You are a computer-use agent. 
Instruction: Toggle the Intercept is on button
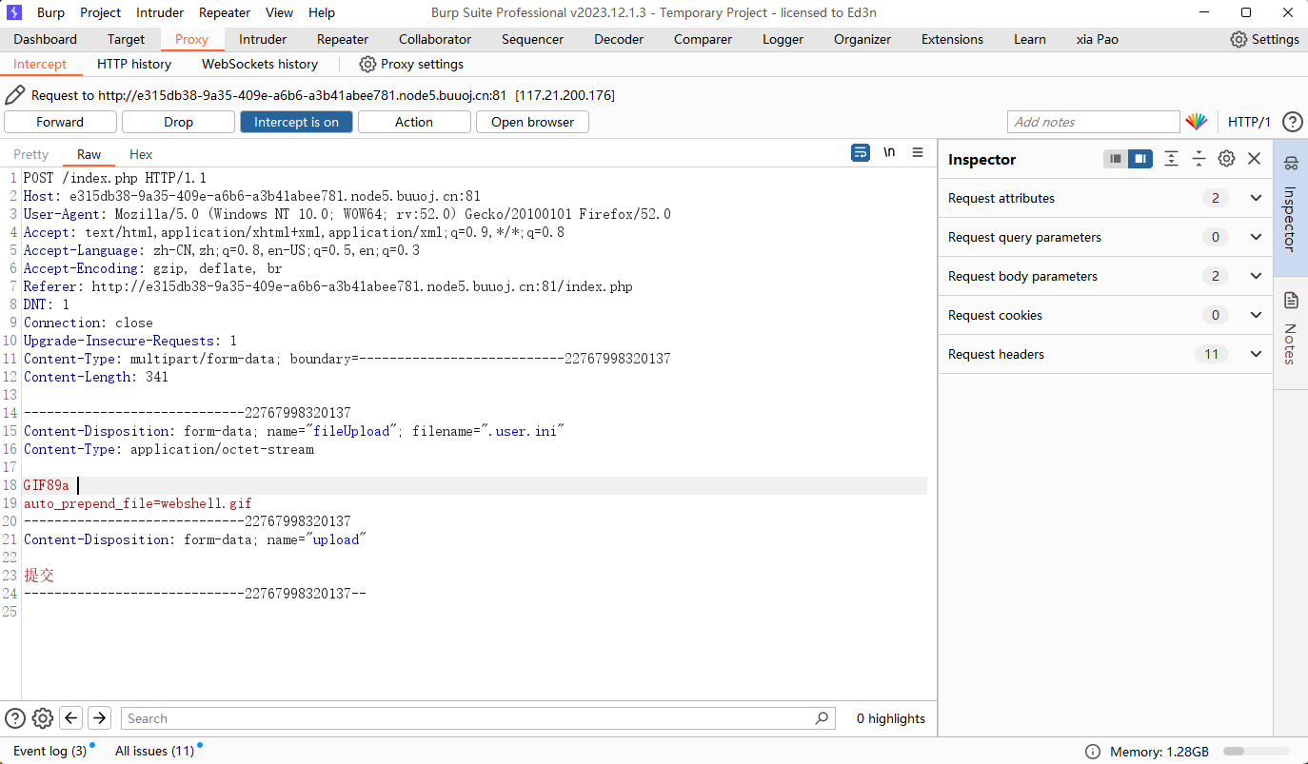pyautogui.click(x=296, y=122)
